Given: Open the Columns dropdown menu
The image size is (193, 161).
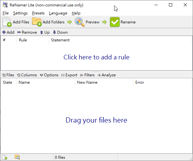Looking at the screenshot, I should pos(27,75).
